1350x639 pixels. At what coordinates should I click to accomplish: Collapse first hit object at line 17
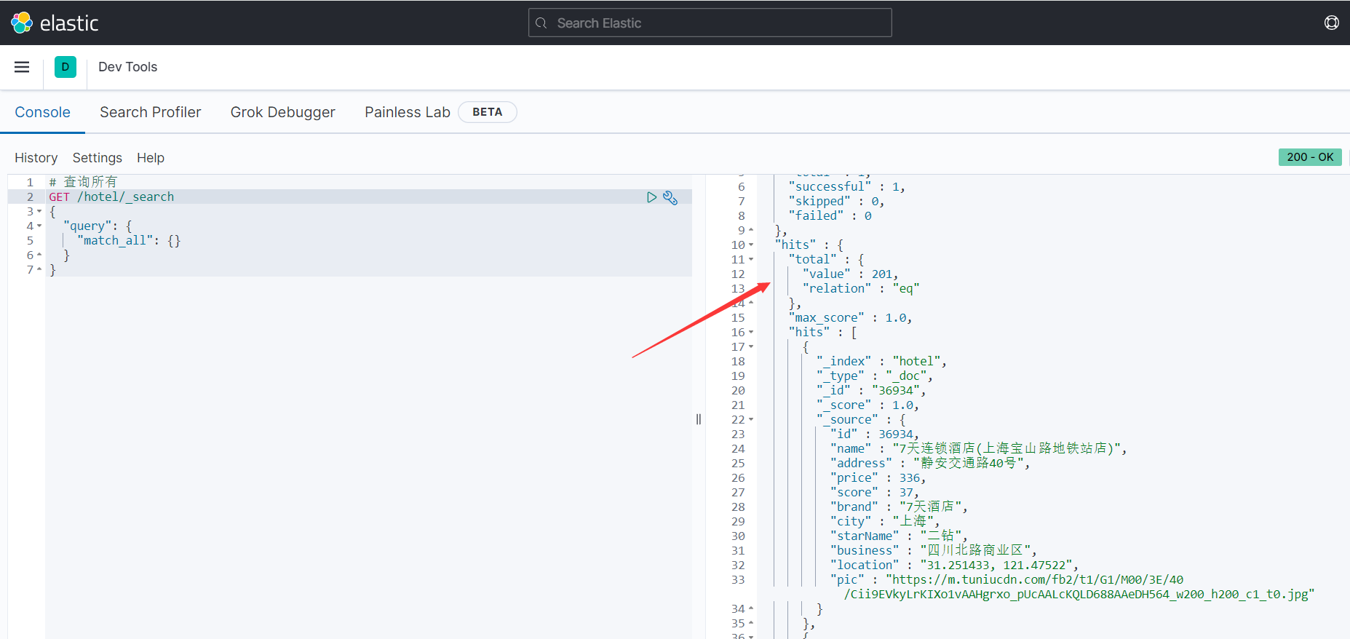pos(751,347)
